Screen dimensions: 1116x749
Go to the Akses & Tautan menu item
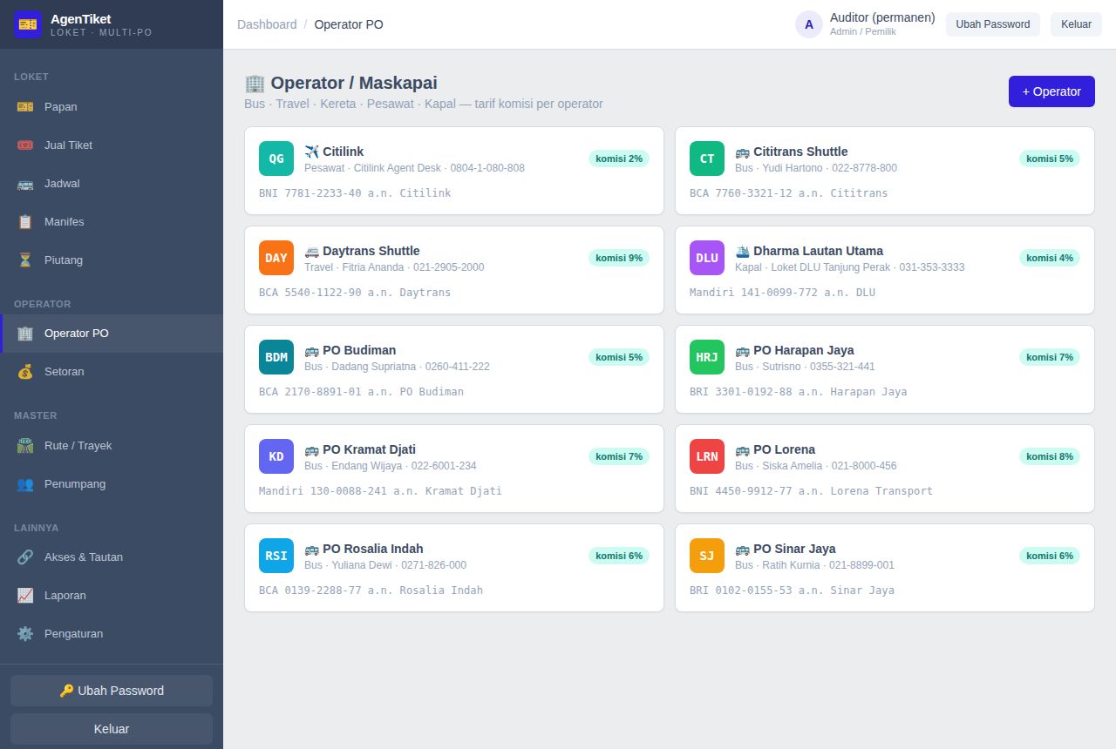coord(112,557)
